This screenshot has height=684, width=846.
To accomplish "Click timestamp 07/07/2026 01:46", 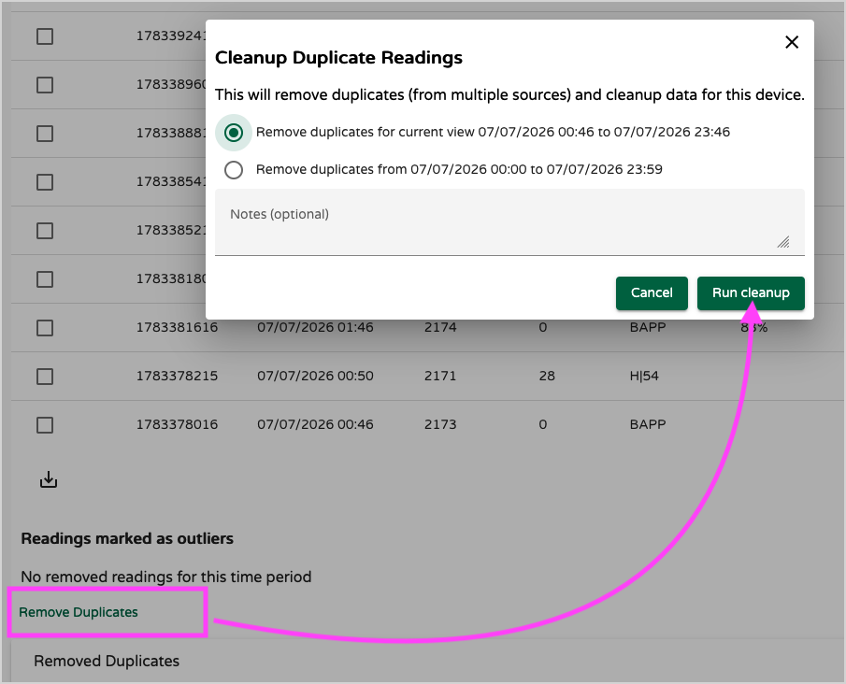I will pos(315,327).
